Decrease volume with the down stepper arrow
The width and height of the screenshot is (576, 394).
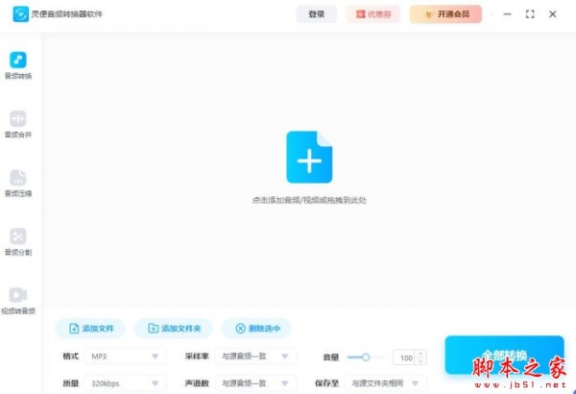(421, 361)
